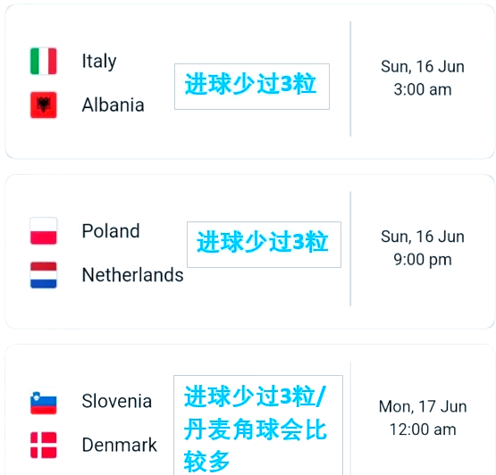496x475 pixels.
Task: Select the Poland flag icon
Action: [43, 231]
